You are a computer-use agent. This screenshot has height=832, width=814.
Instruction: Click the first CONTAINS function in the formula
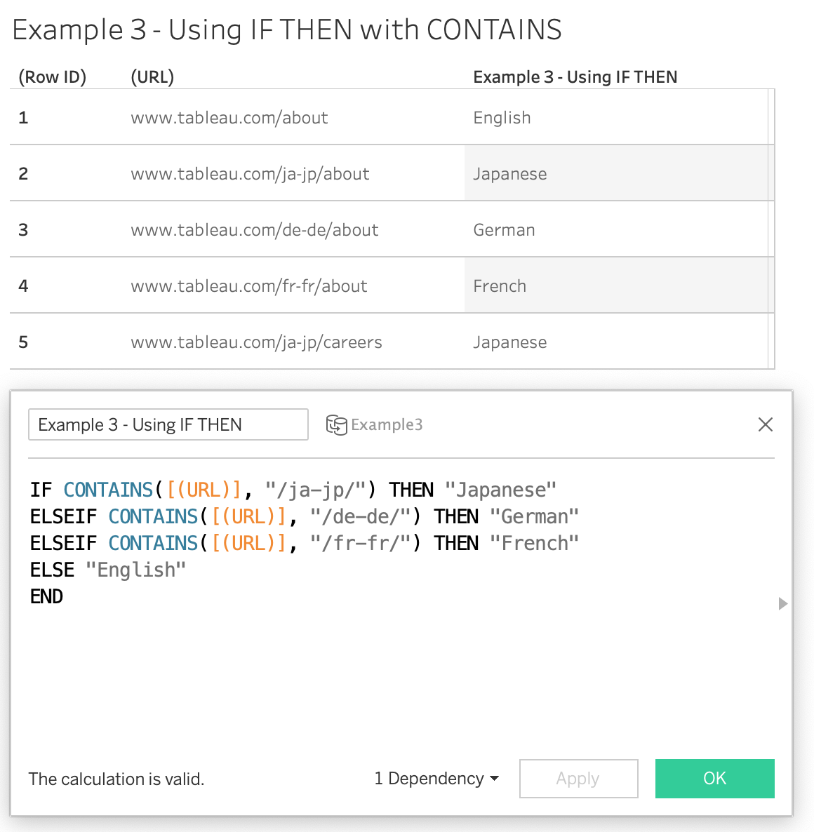(x=108, y=490)
